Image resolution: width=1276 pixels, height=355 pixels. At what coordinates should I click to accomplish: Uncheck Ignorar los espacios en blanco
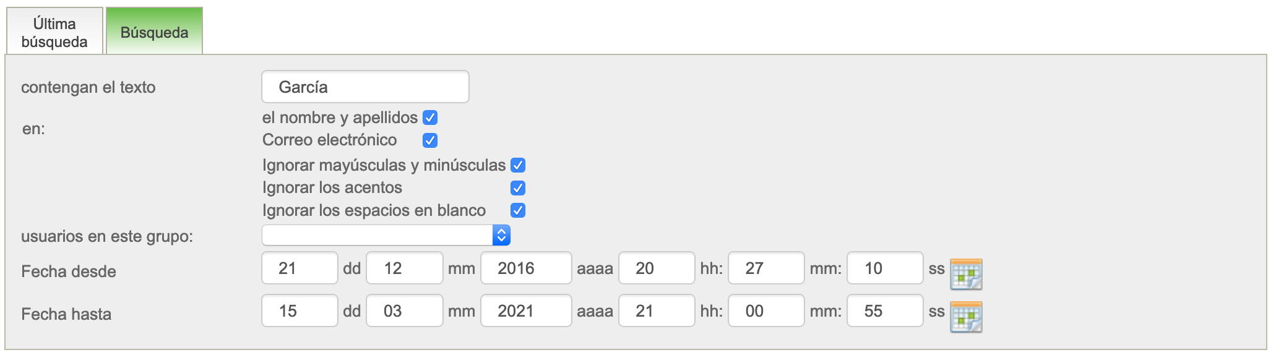[x=518, y=210]
